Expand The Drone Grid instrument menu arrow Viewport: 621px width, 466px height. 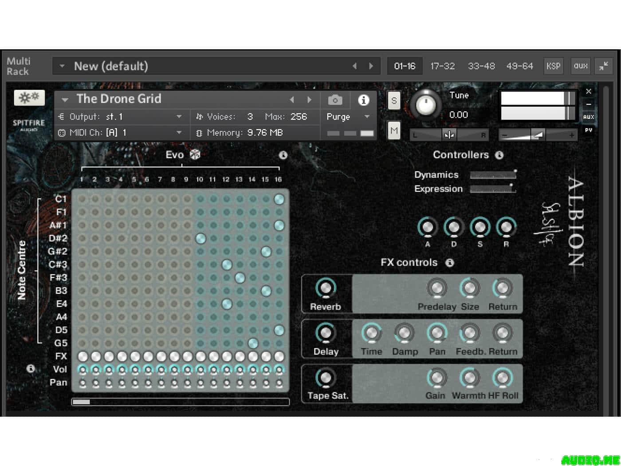pyautogui.click(x=65, y=100)
